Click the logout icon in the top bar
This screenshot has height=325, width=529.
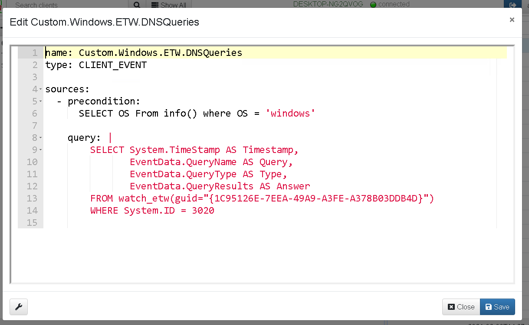[513, 4]
